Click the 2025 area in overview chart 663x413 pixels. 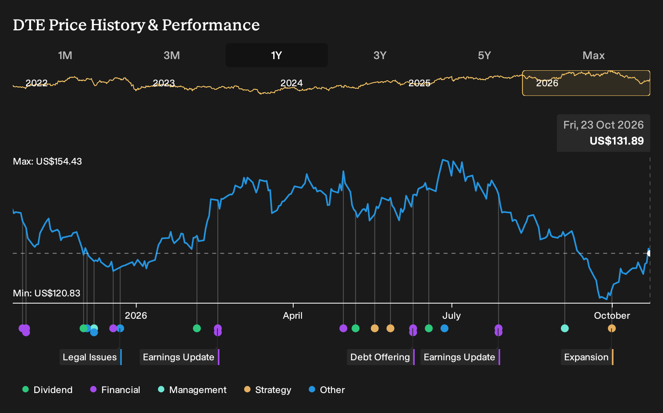click(x=419, y=83)
